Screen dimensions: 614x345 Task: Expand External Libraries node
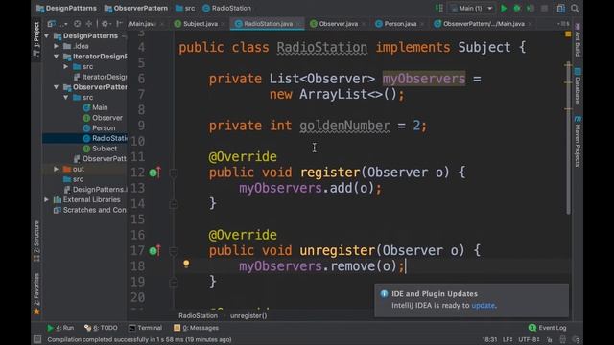[x=47, y=199]
